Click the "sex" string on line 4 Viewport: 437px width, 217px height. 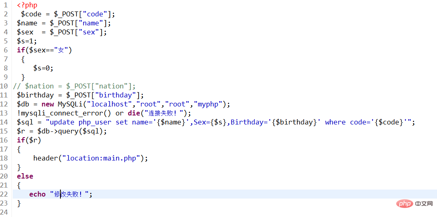[89, 32]
